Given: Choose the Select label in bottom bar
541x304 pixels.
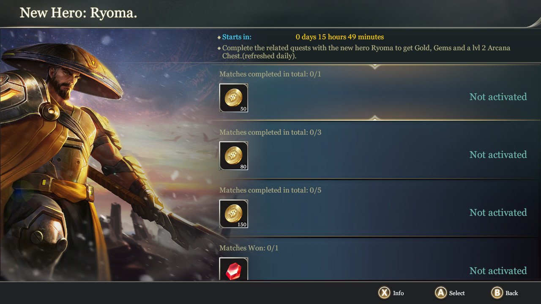Looking at the screenshot, I should pos(457,293).
